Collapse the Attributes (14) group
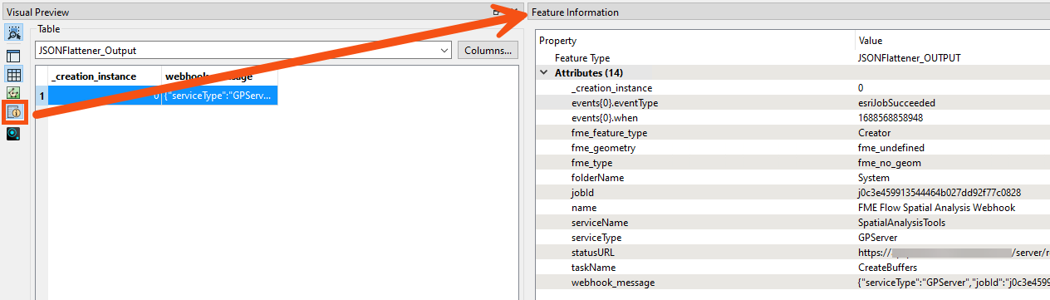Image resolution: width=1050 pixels, height=300 pixels. tap(543, 73)
